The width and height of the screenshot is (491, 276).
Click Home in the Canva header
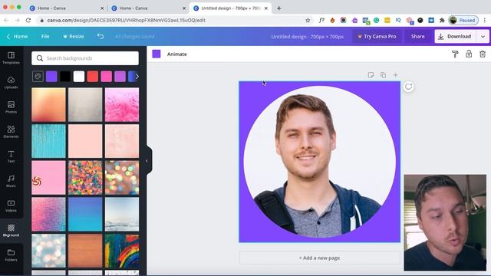pyautogui.click(x=17, y=36)
